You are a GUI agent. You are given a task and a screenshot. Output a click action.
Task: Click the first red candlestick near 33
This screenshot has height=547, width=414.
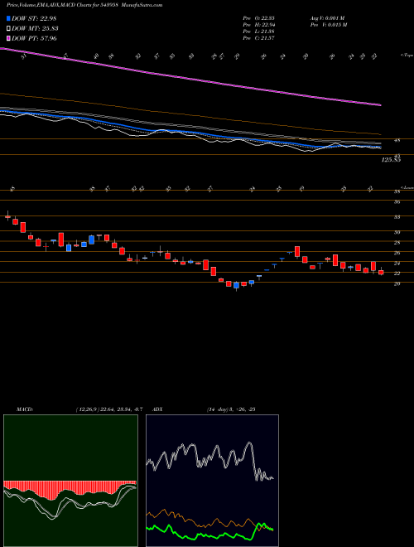[7, 216]
